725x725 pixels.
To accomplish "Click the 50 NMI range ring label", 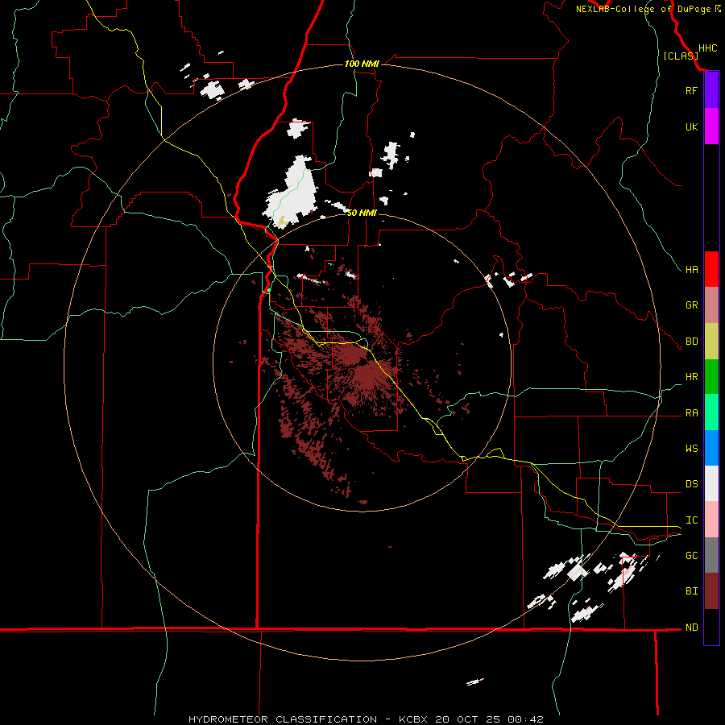I will [362, 213].
